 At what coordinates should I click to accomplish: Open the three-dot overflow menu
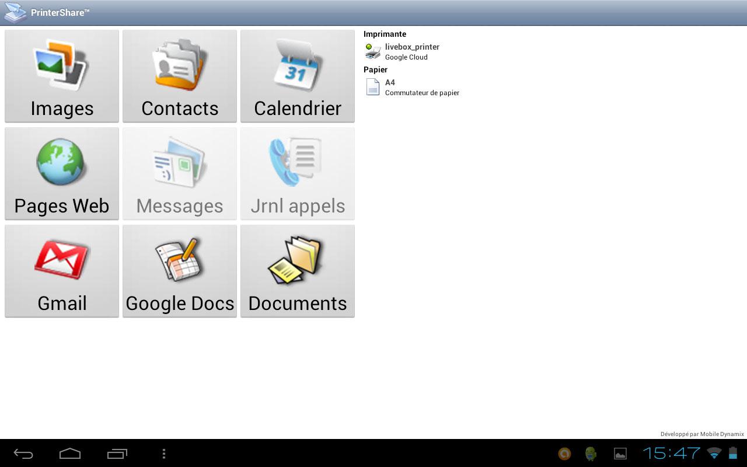pos(164,454)
